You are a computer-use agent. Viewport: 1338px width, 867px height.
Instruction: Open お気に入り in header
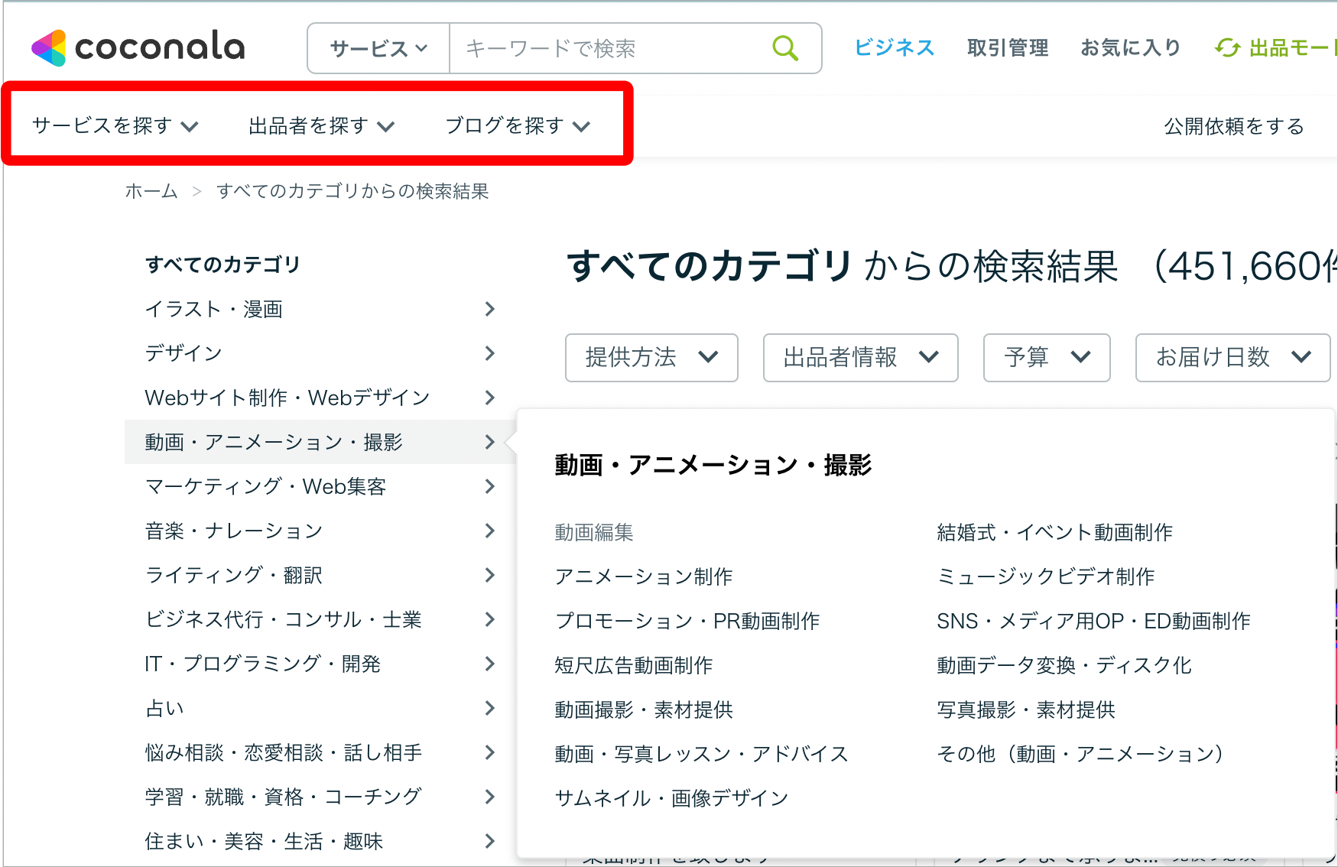pos(1130,47)
